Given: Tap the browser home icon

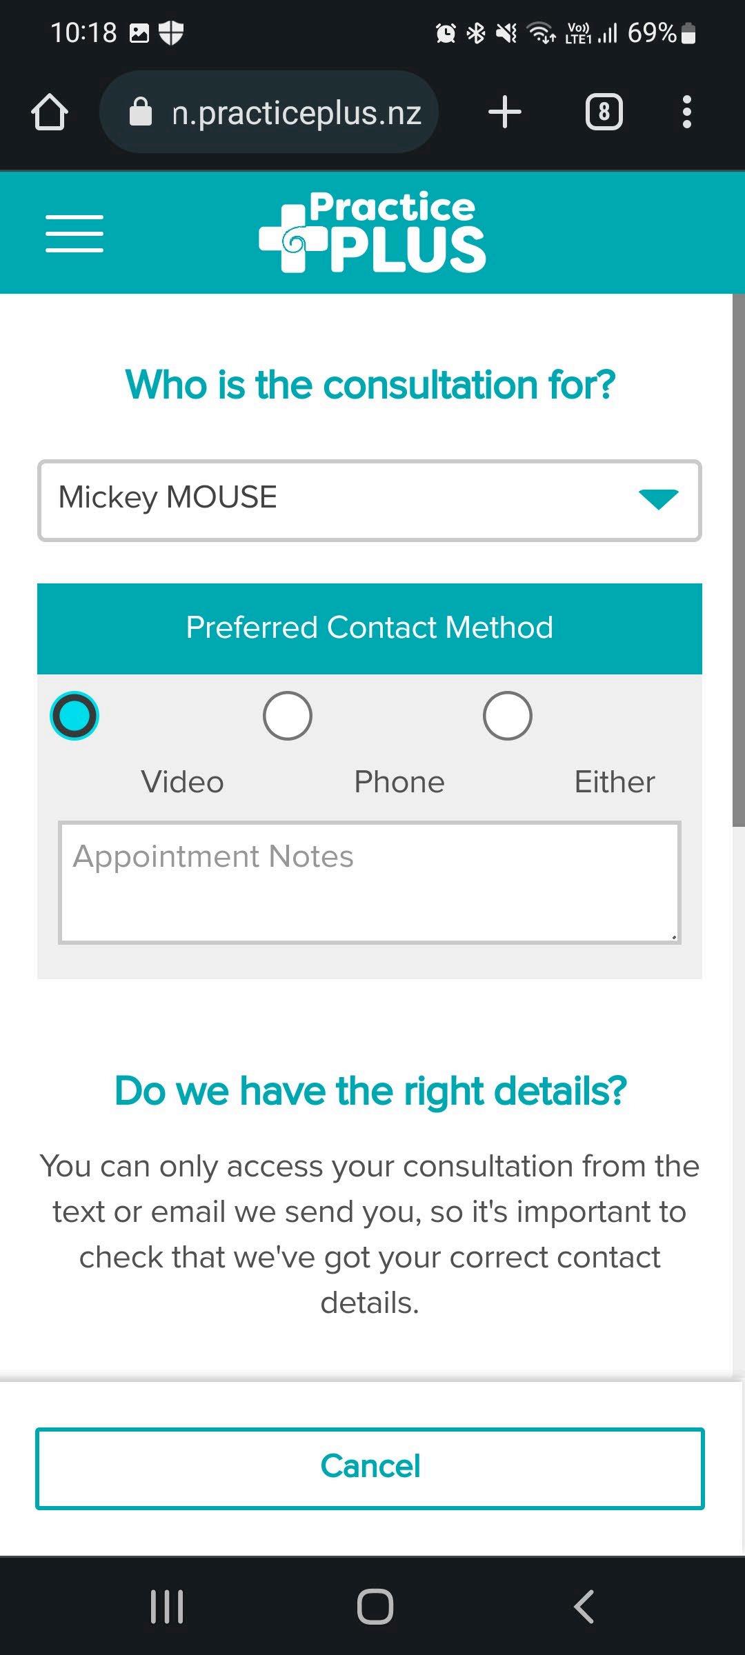Looking at the screenshot, I should (50, 112).
